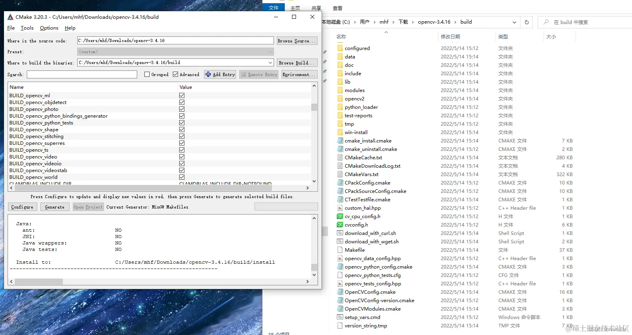Select the download_with_curl.sh script icon
The width and height of the screenshot is (632, 335).
point(340,233)
